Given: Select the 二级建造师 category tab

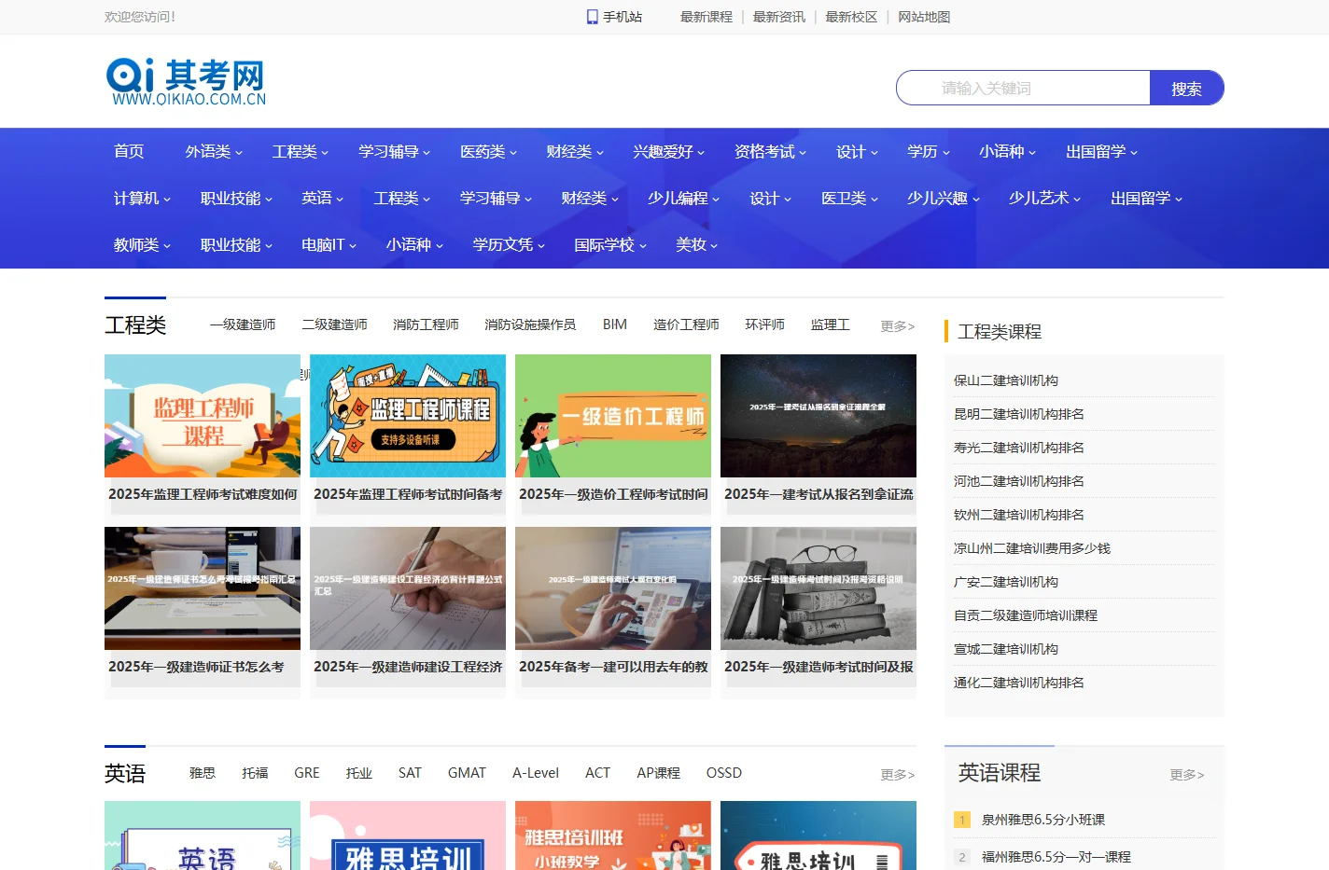Looking at the screenshot, I should 334,325.
